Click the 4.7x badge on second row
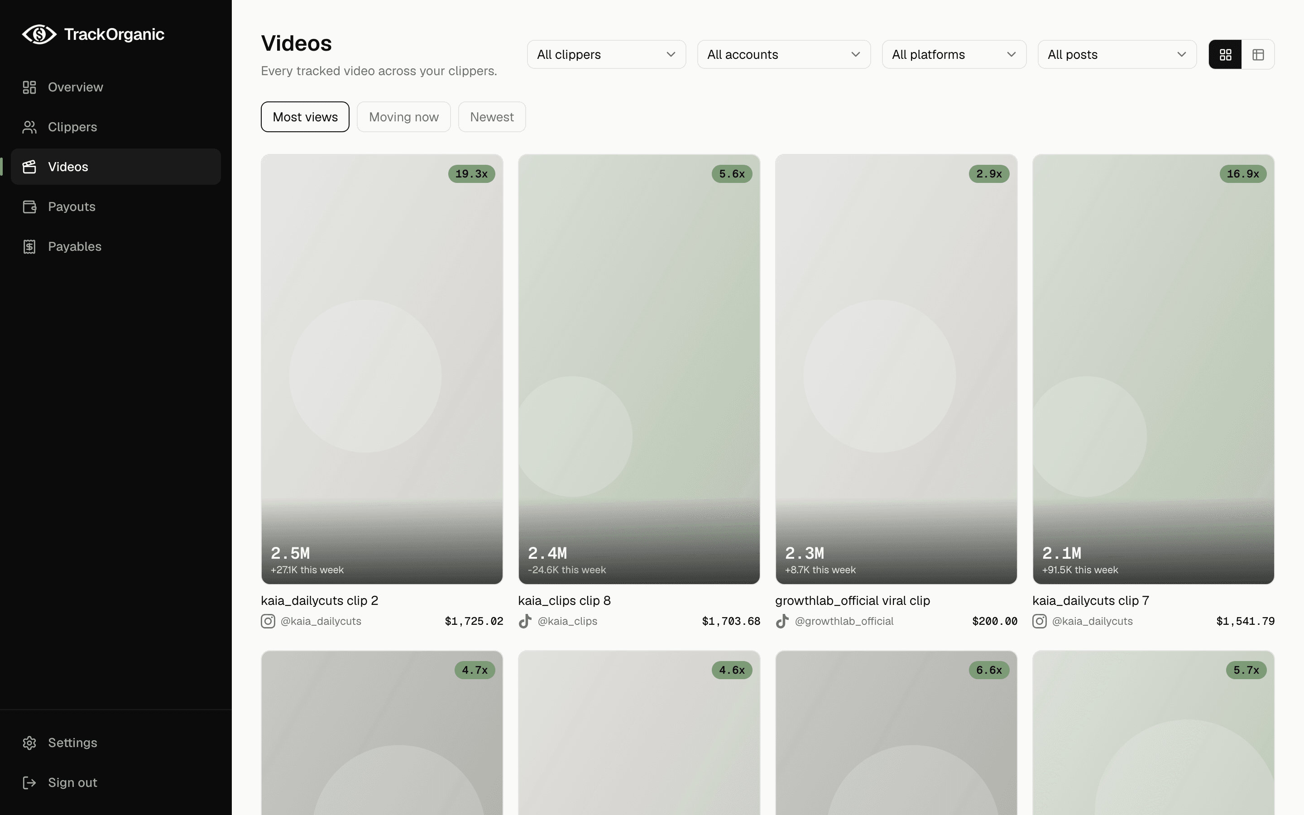 (475, 670)
